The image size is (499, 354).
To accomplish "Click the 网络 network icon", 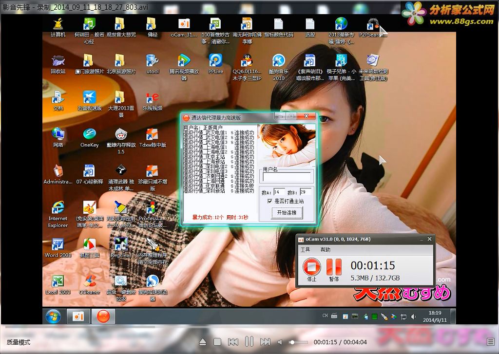I will 58,137.
